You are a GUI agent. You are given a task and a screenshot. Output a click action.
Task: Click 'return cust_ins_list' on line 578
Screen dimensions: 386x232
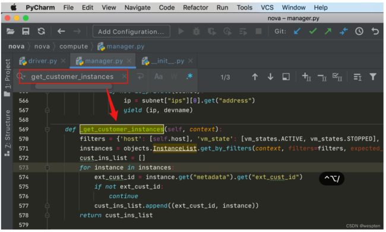(116, 215)
